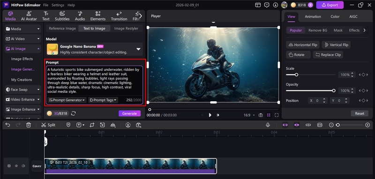Viewport: 375px width, 179px height.
Task: Toggle the grid overlay in player
Action: point(269,115)
